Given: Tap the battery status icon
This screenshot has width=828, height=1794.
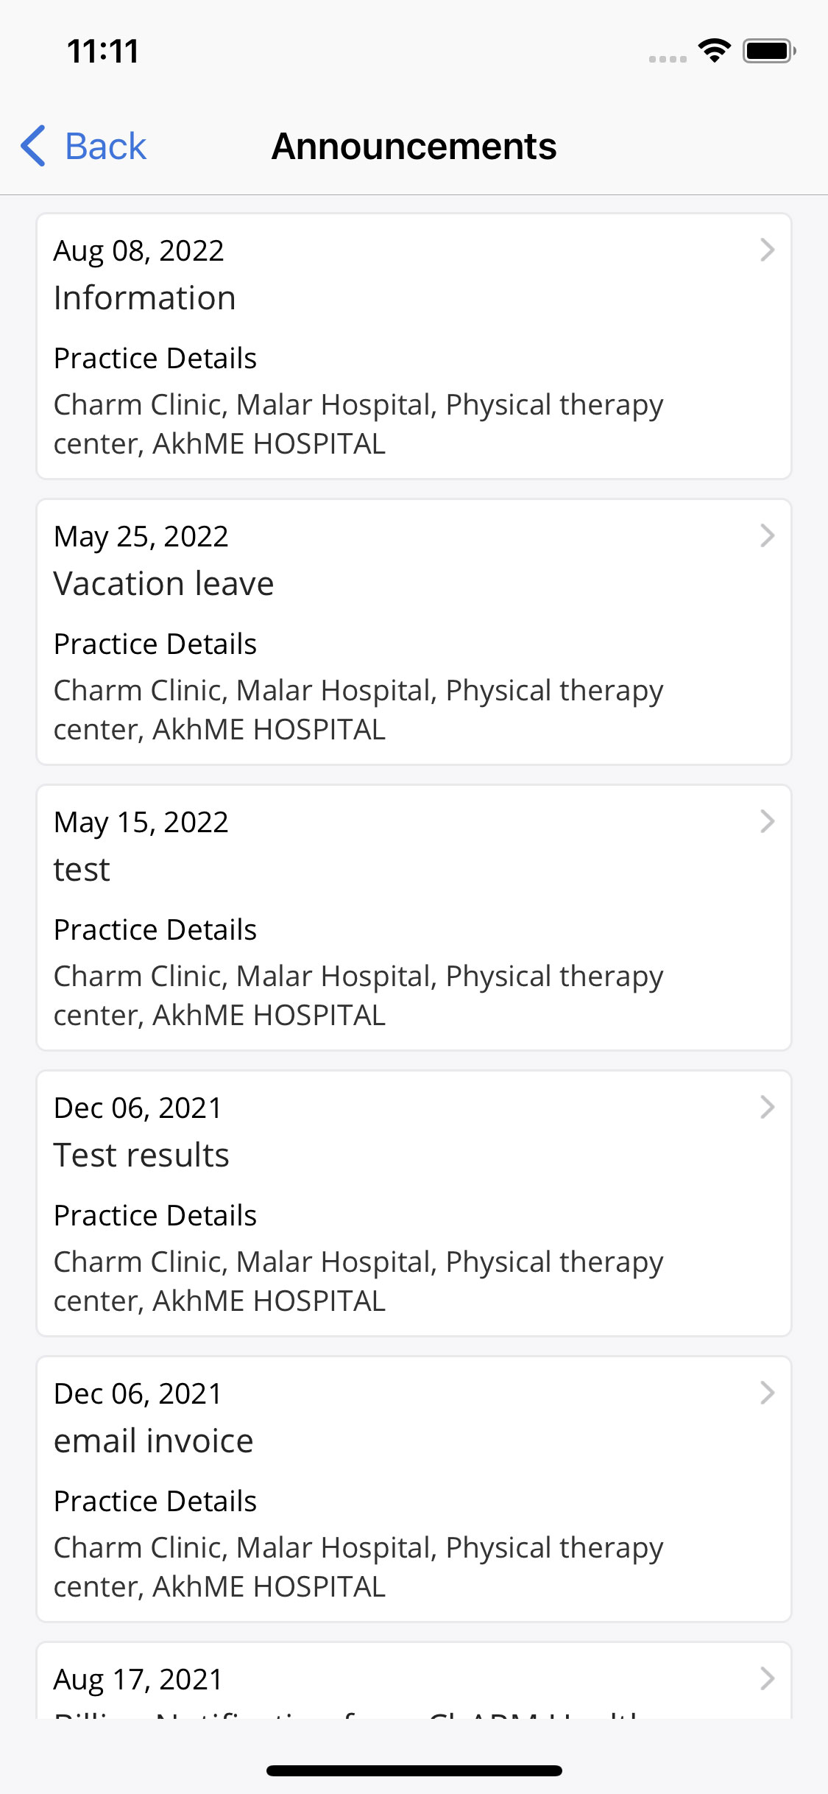Looking at the screenshot, I should pyautogui.click(x=768, y=51).
